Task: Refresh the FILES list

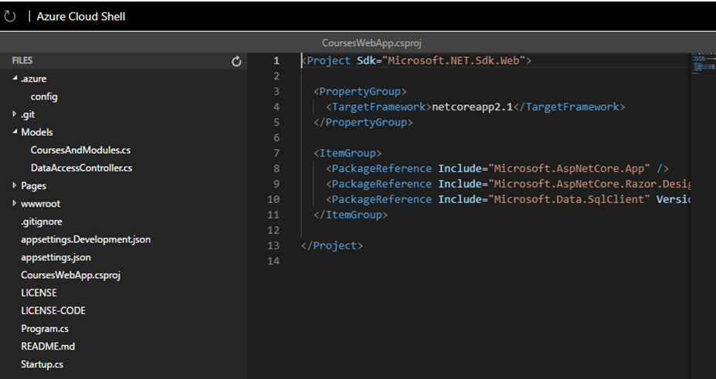Action: click(236, 61)
